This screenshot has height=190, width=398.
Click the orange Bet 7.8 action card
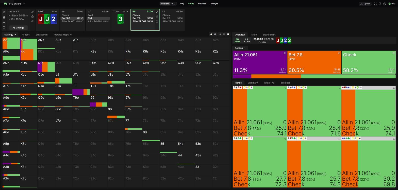[314, 62]
